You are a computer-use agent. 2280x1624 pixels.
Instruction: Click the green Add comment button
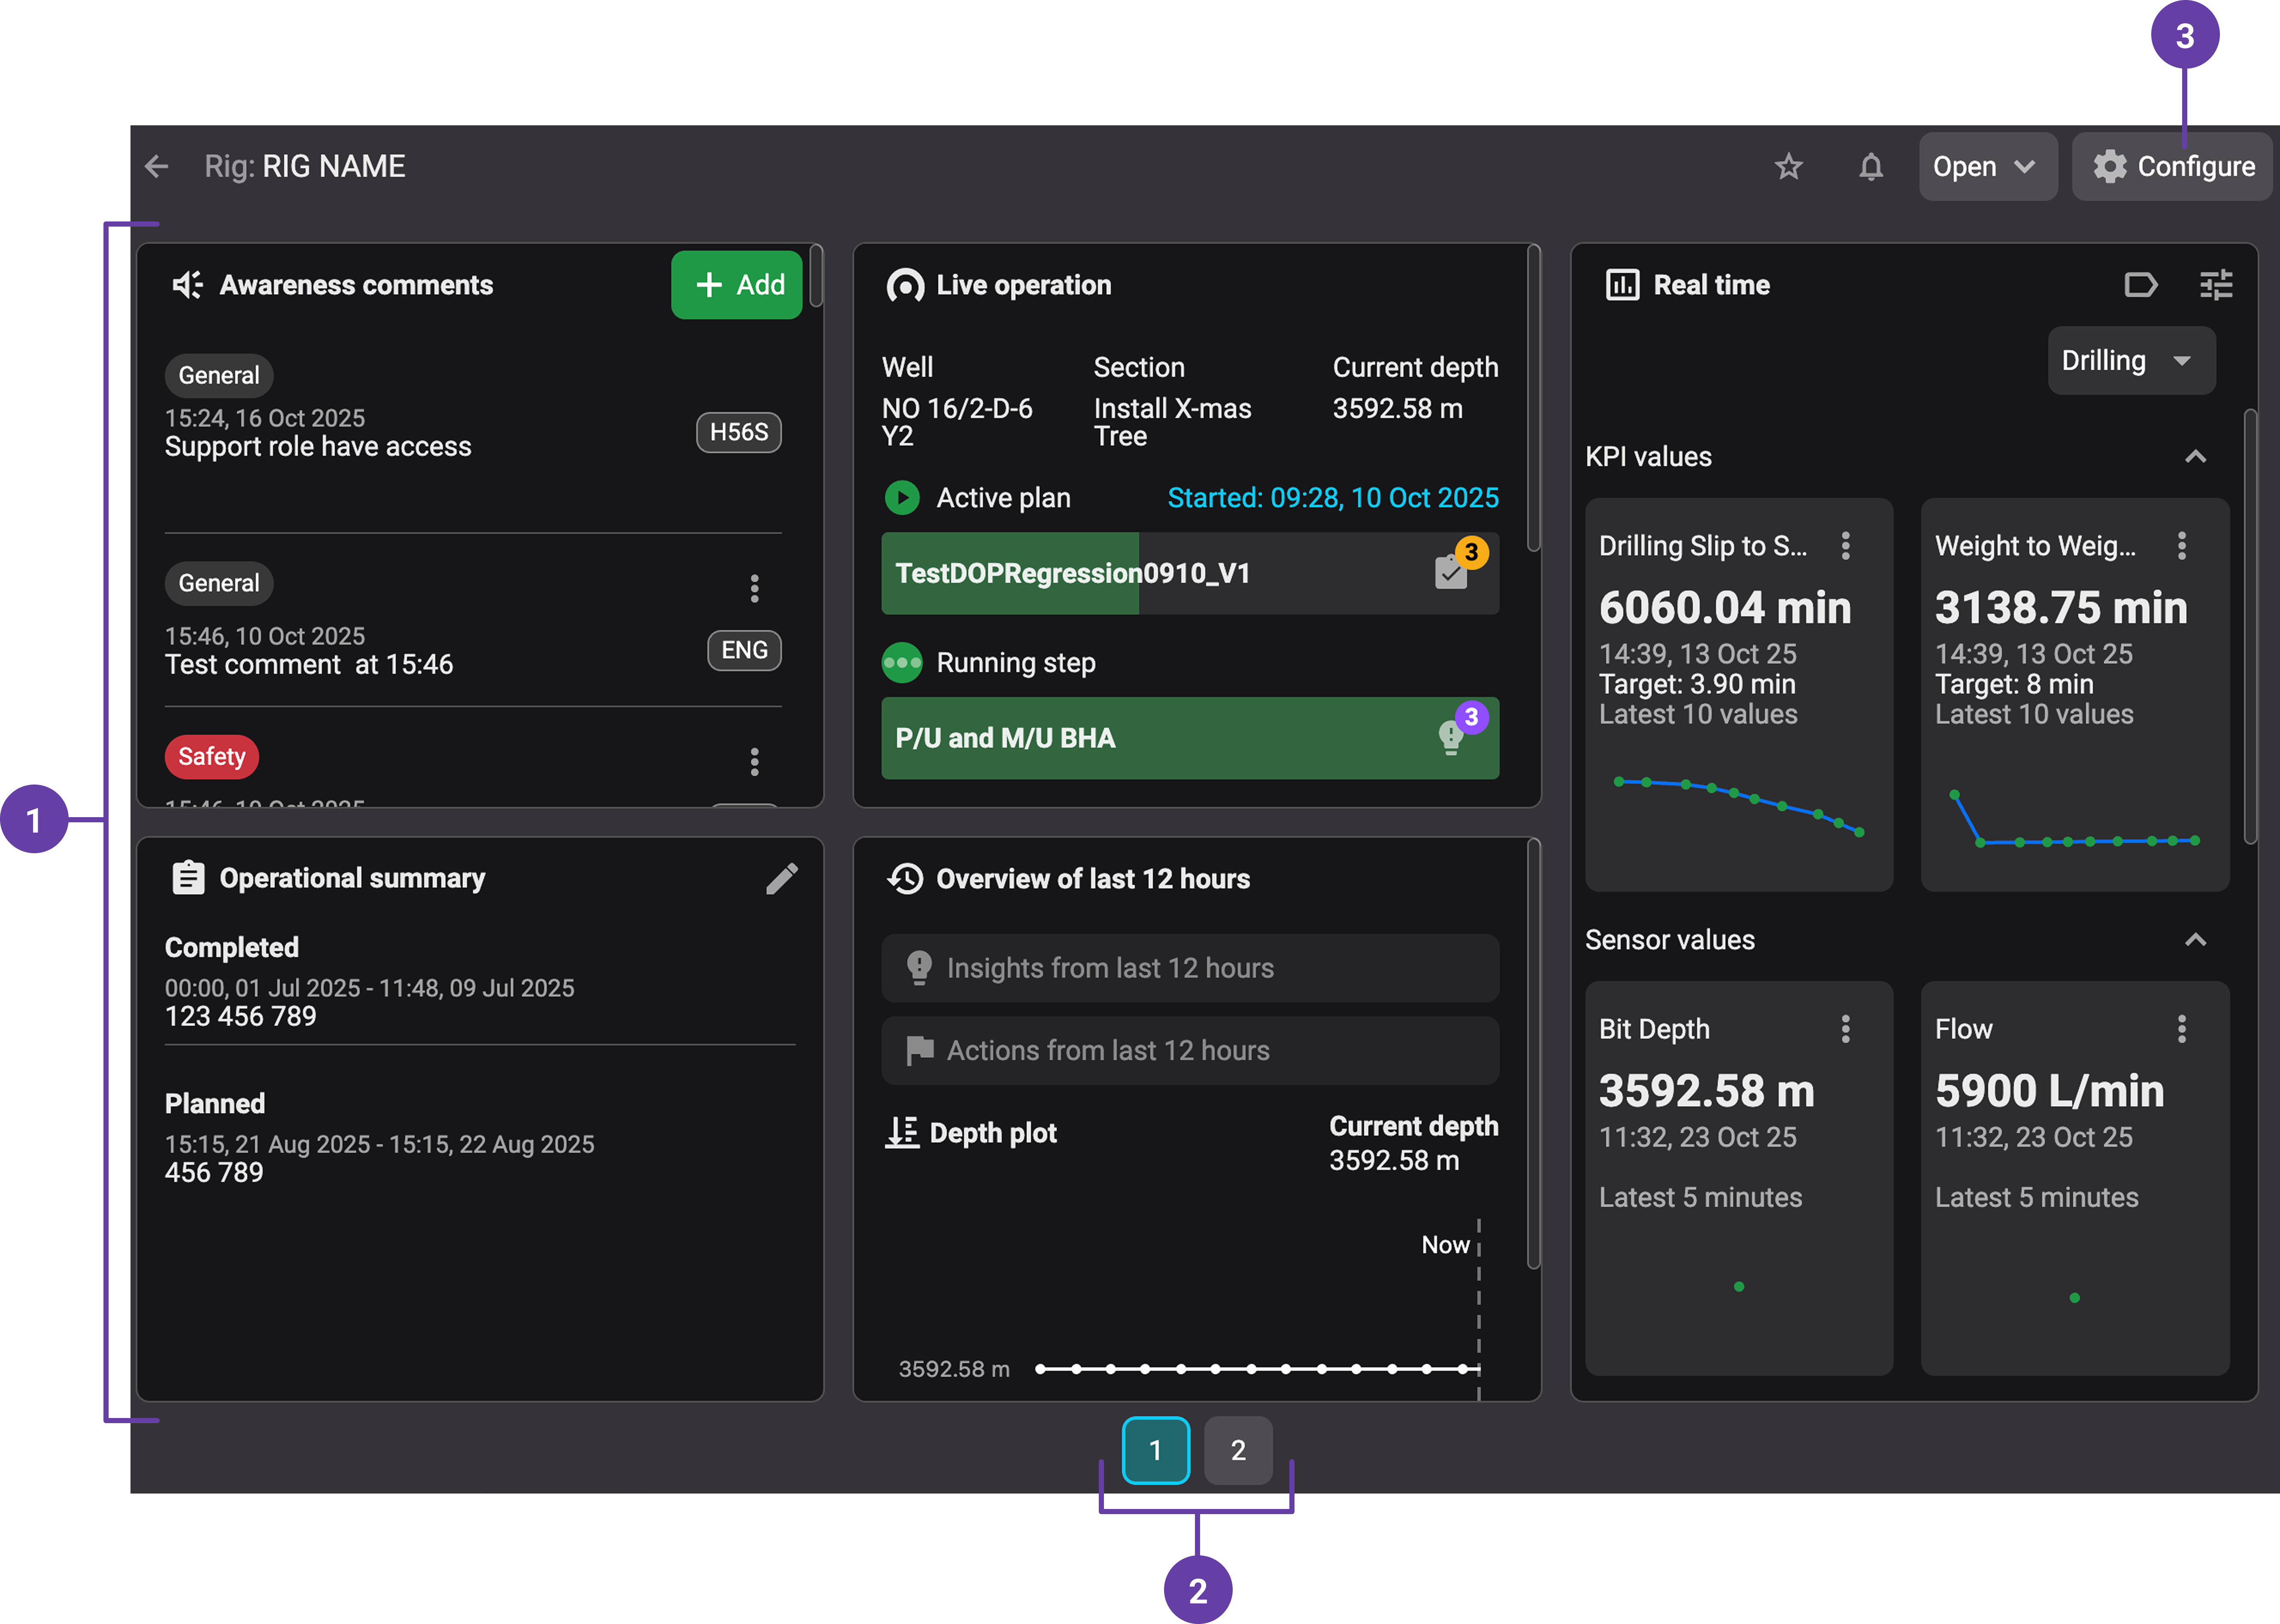[737, 285]
